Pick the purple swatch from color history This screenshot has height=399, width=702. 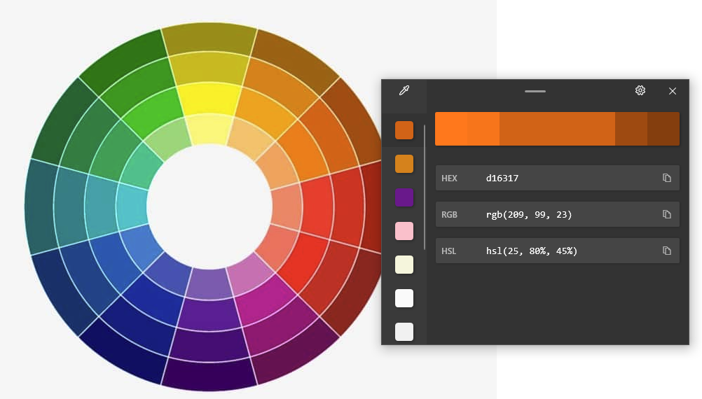point(404,197)
